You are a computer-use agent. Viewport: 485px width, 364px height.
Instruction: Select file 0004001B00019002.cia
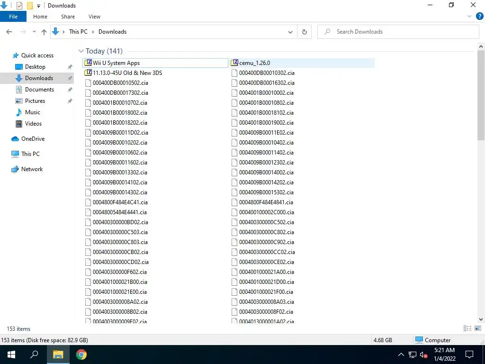[x=262, y=123]
